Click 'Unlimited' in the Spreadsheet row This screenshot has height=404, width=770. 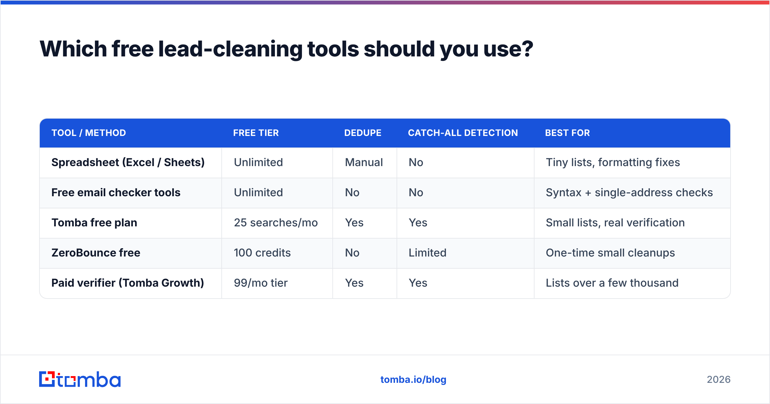click(258, 162)
